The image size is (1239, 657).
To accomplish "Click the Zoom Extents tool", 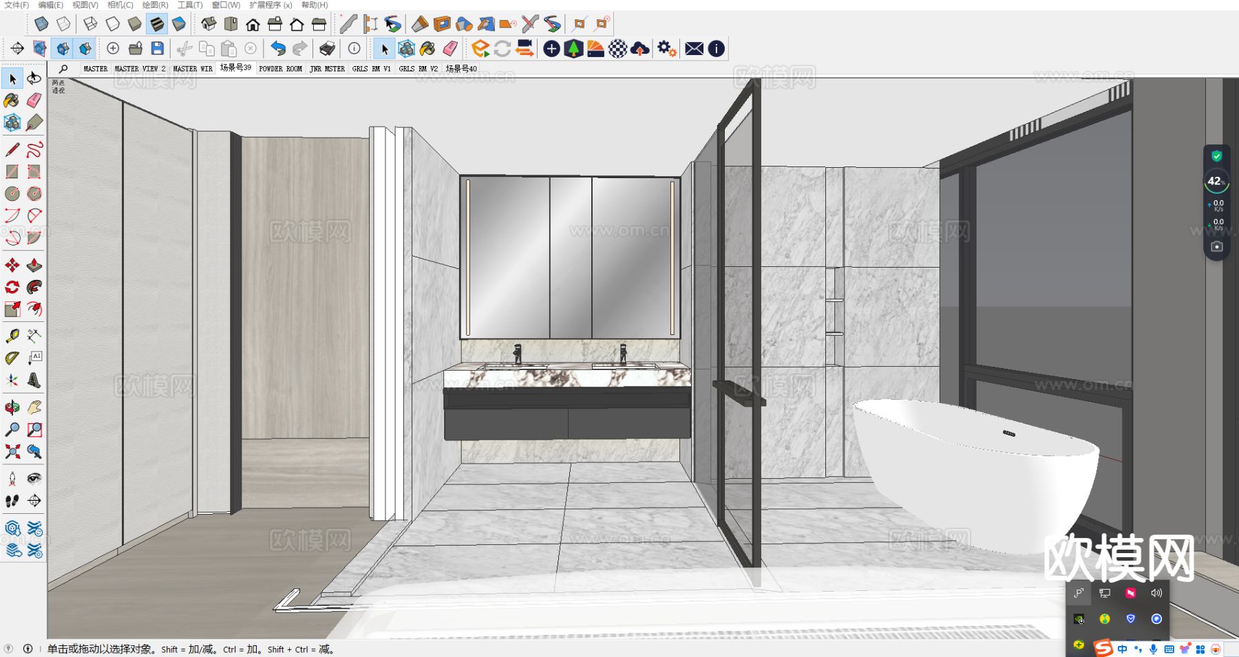I will tap(12, 451).
